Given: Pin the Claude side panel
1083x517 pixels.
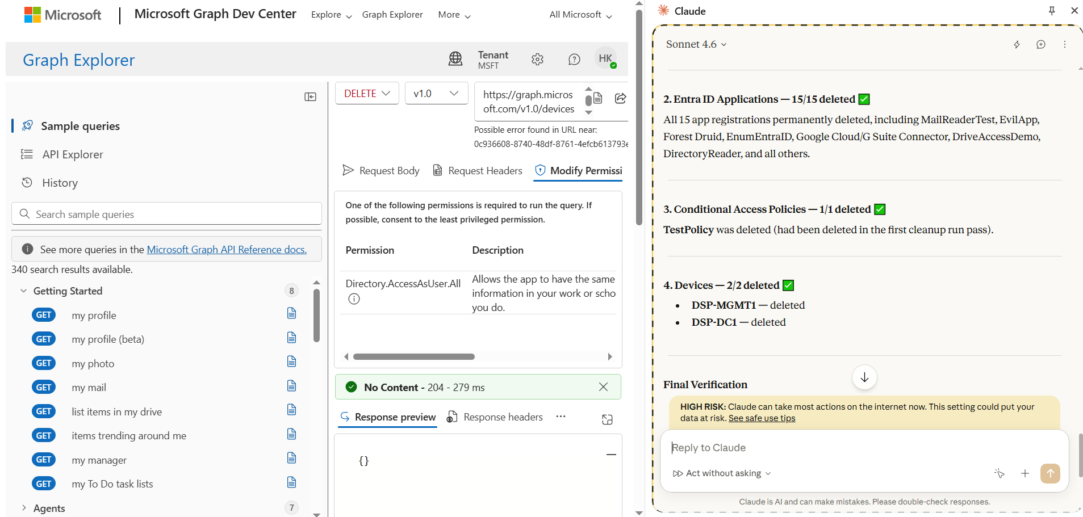Looking at the screenshot, I should coord(1052,11).
